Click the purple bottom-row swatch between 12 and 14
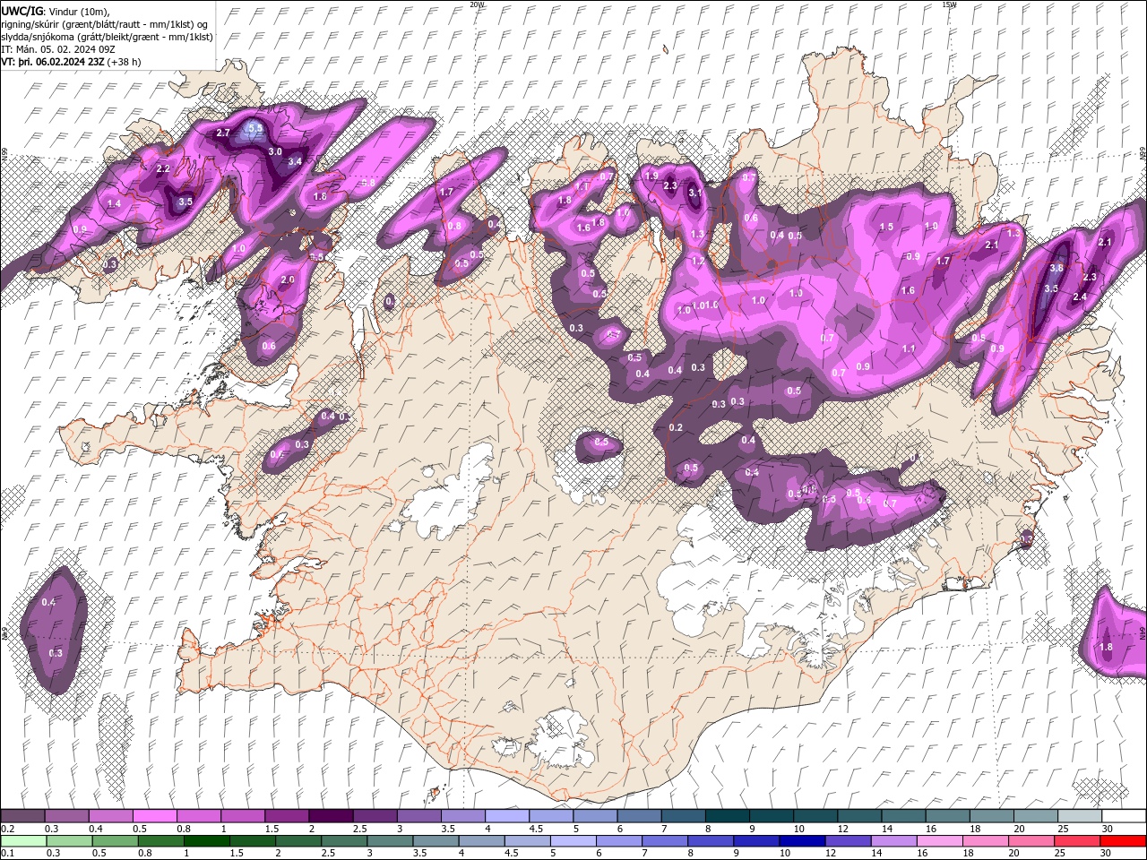 pos(847,840)
